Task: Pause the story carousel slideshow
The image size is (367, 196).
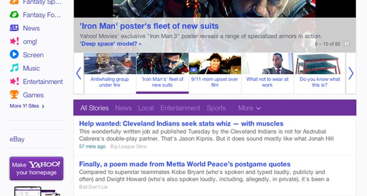Action: 346,44
